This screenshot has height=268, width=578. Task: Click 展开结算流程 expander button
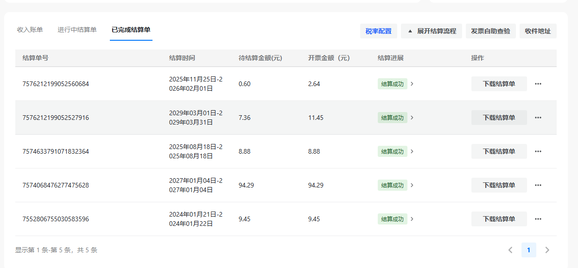431,31
